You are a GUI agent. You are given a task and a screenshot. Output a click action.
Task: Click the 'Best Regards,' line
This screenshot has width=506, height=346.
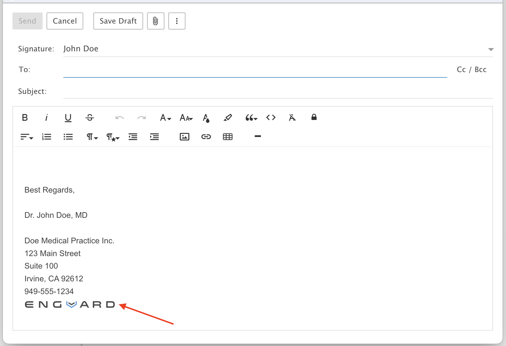point(49,190)
